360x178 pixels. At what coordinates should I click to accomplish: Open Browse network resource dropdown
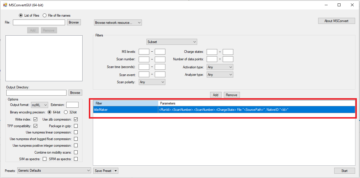[118, 23]
